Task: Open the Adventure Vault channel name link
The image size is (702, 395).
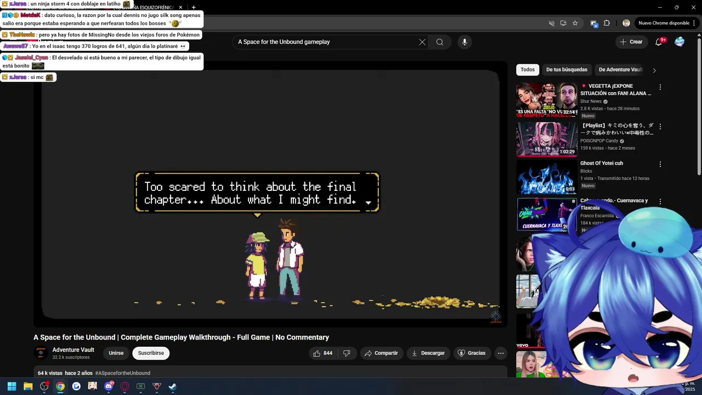Action: point(73,350)
